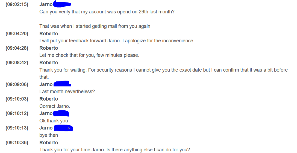Select the "Last month nevertheless?" message
Screen dimensions: 297x153
point(67,92)
